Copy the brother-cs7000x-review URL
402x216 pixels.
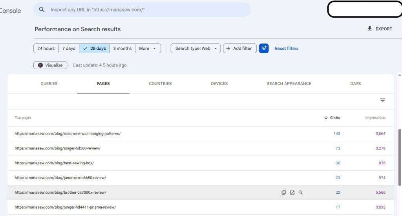click(x=283, y=193)
